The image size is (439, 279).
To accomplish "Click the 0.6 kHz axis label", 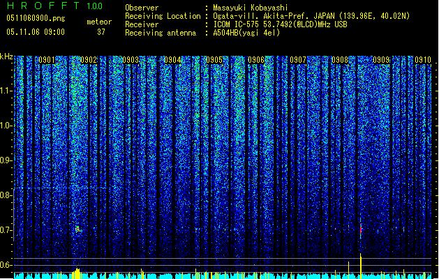I will tap(6, 265).
